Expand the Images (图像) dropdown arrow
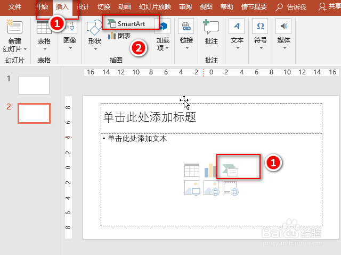Screen dimensions: 341x255 point(70,48)
